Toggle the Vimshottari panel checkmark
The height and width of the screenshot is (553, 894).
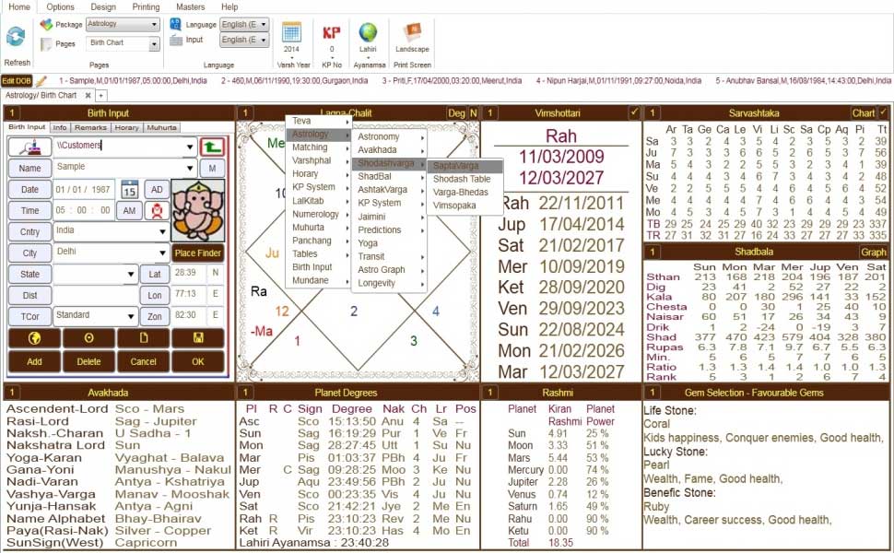pos(634,112)
